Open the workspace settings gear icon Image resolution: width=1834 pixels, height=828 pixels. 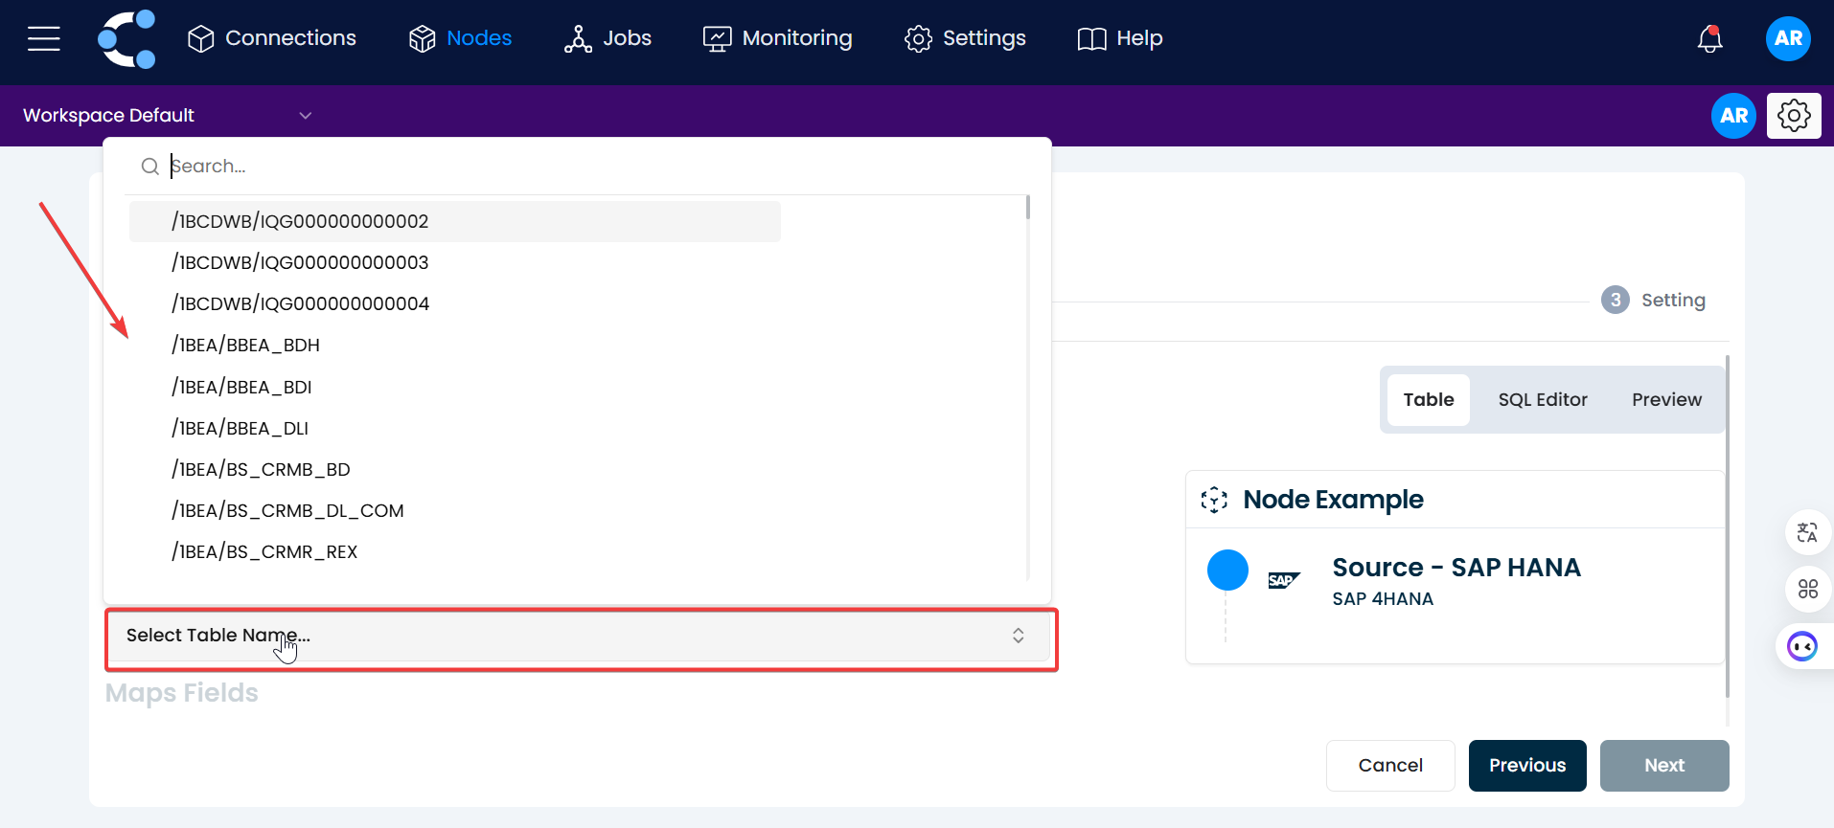(1794, 116)
